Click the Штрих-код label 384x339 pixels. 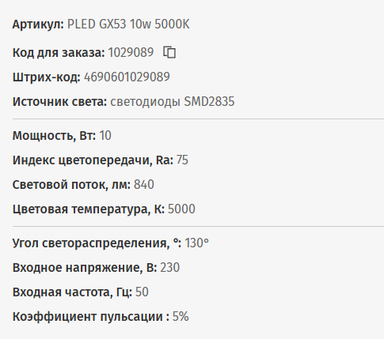click(47, 77)
